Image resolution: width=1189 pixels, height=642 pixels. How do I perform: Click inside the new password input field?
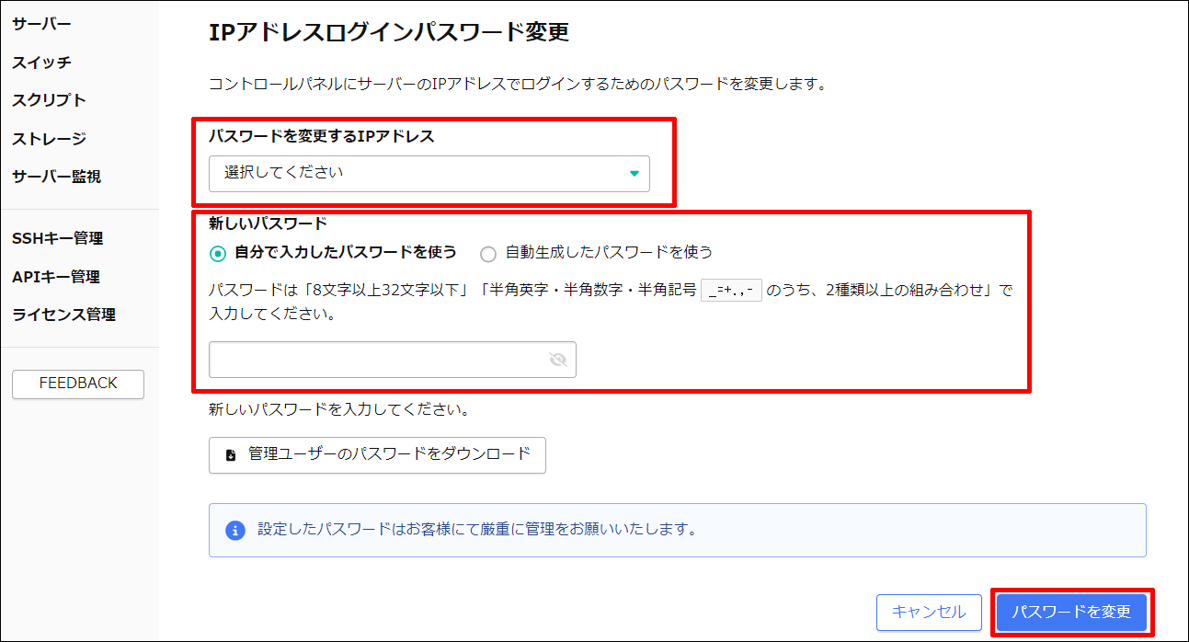[377, 359]
